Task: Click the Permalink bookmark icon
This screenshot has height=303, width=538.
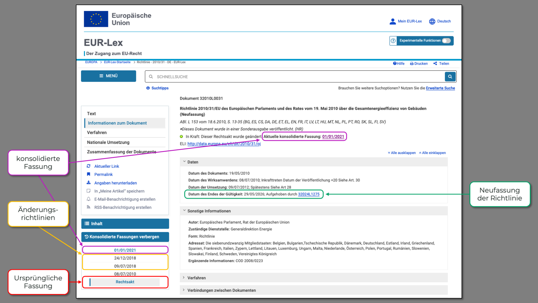Action: click(89, 174)
